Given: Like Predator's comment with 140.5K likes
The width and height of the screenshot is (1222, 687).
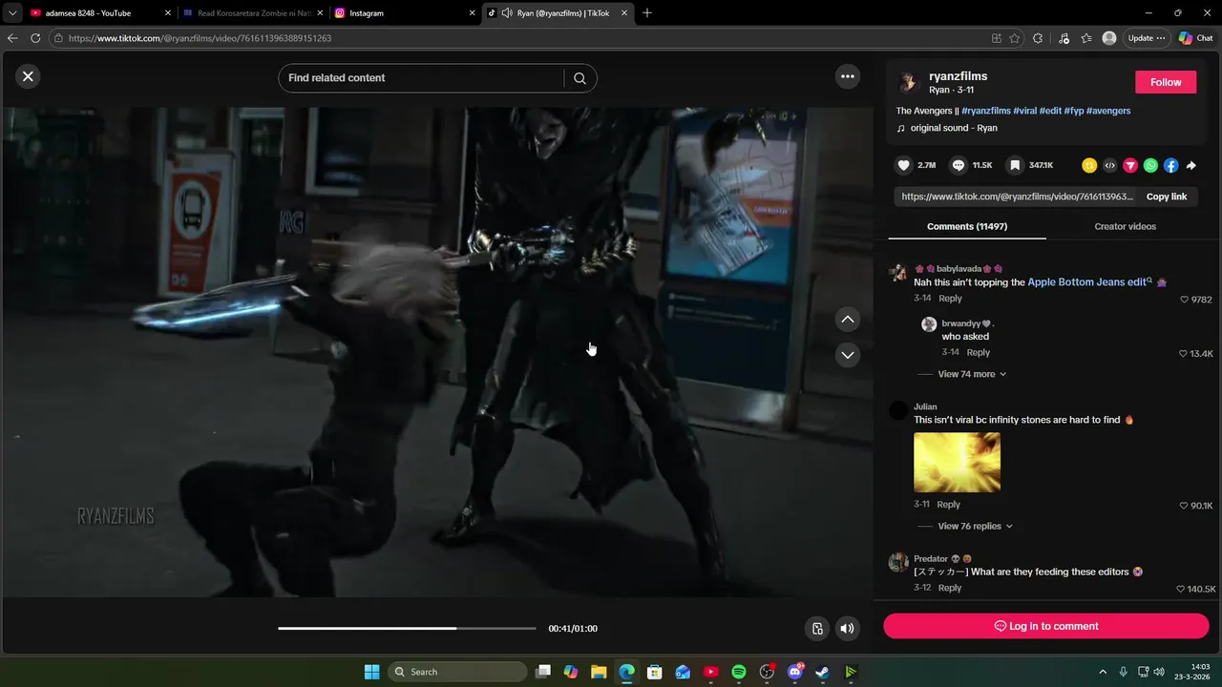Looking at the screenshot, I should coord(1181,590).
